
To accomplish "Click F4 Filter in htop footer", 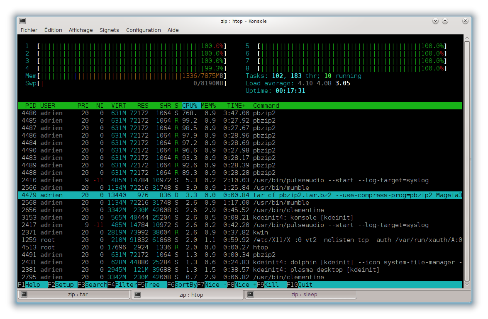I will [122, 285].
